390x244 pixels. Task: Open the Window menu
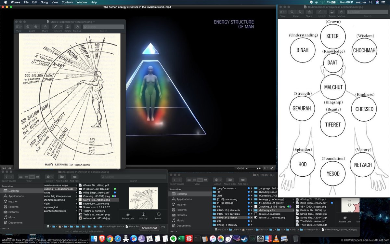[82, 2]
